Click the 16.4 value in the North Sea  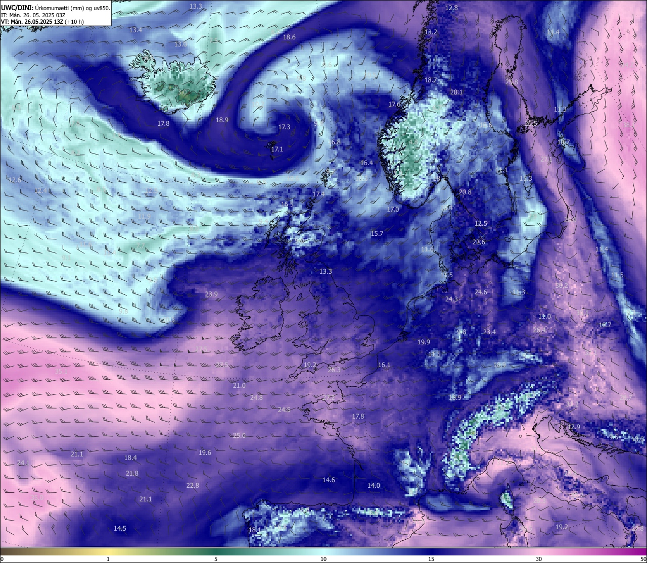[x=366, y=163]
